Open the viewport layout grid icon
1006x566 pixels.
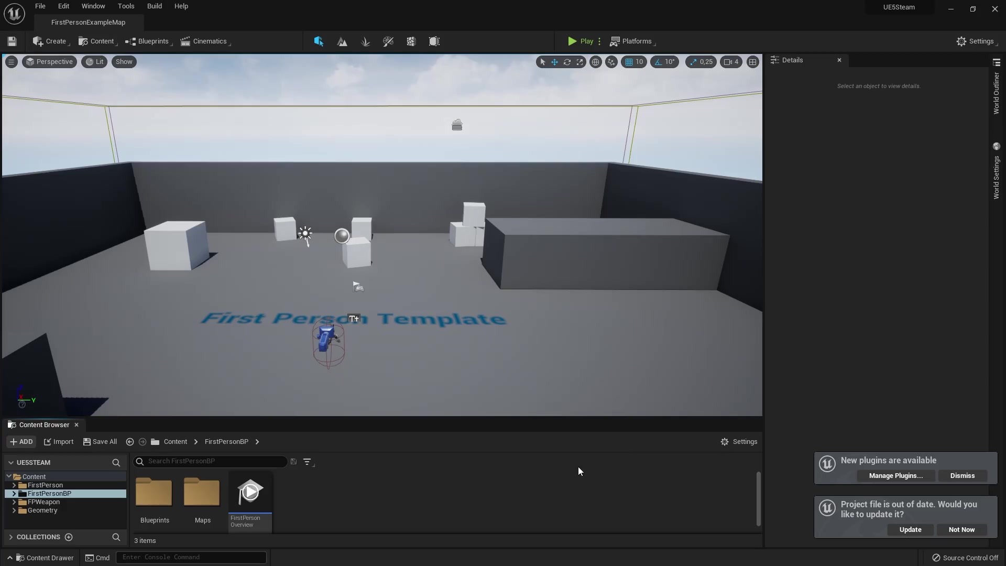[x=752, y=62]
